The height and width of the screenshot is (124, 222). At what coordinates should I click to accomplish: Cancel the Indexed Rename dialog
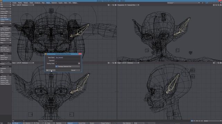click(x=76, y=70)
